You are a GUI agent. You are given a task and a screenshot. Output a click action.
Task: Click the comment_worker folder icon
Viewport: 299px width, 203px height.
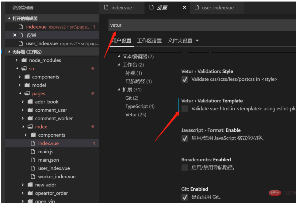click(x=30, y=118)
